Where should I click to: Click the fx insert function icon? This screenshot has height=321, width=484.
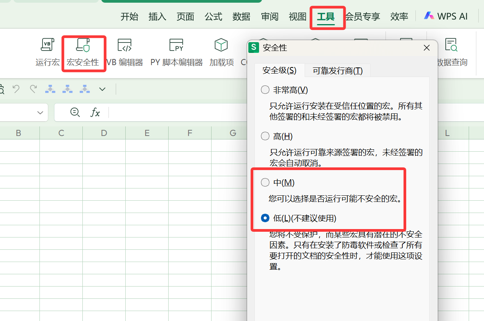coord(95,112)
